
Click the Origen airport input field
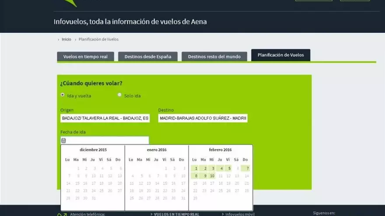point(105,118)
